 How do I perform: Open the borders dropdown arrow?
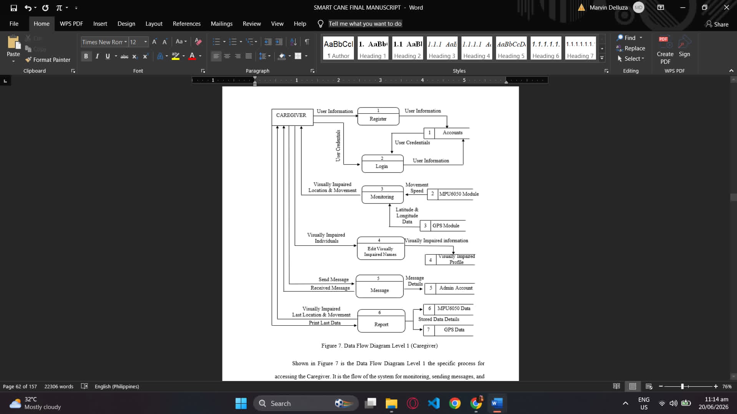(x=306, y=56)
